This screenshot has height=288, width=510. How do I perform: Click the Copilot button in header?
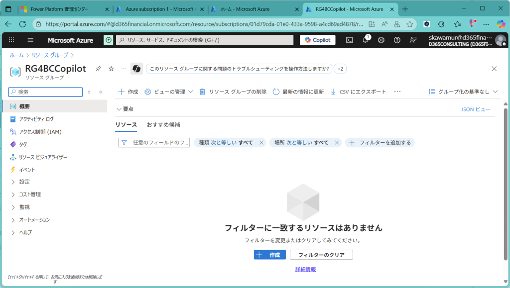point(317,40)
